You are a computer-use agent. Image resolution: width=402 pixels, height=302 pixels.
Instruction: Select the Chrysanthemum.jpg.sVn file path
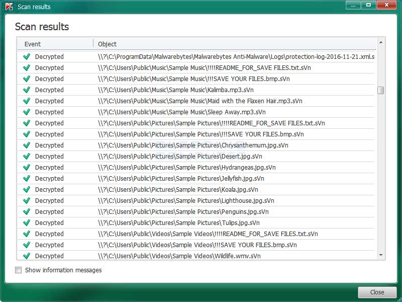[193, 145]
